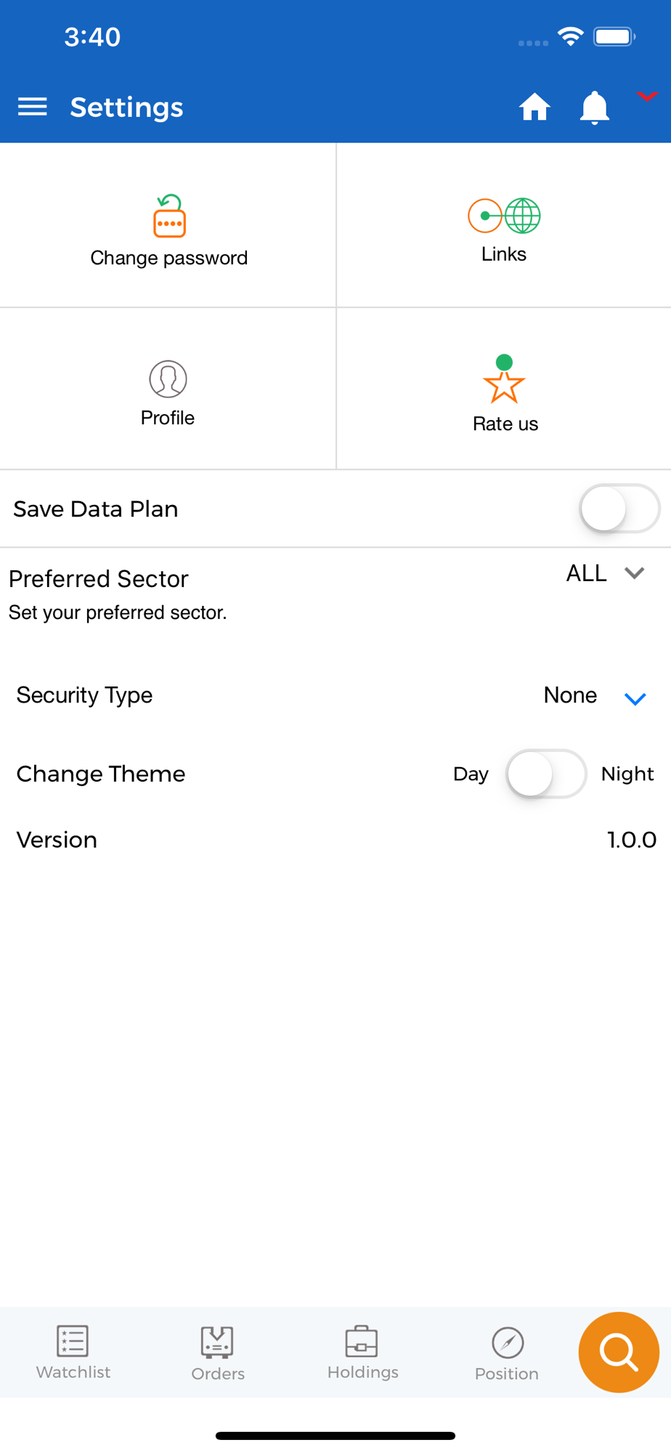
Task: Tap the red chevron in header
Action: click(x=646, y=97)
